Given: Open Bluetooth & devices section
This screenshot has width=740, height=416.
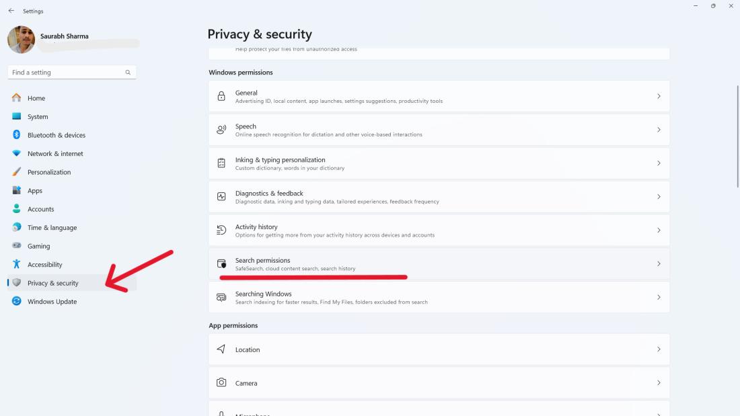Looking at the screenshot, I should (57, 135).
